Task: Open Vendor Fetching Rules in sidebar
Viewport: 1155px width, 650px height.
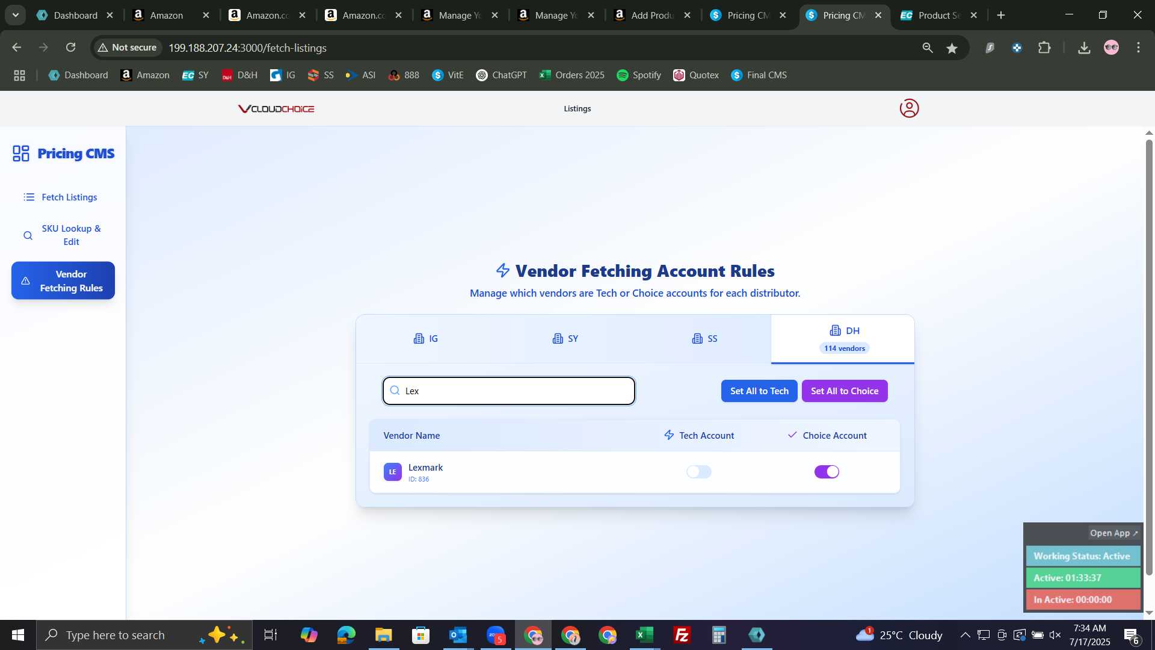Action: (63, 281)
